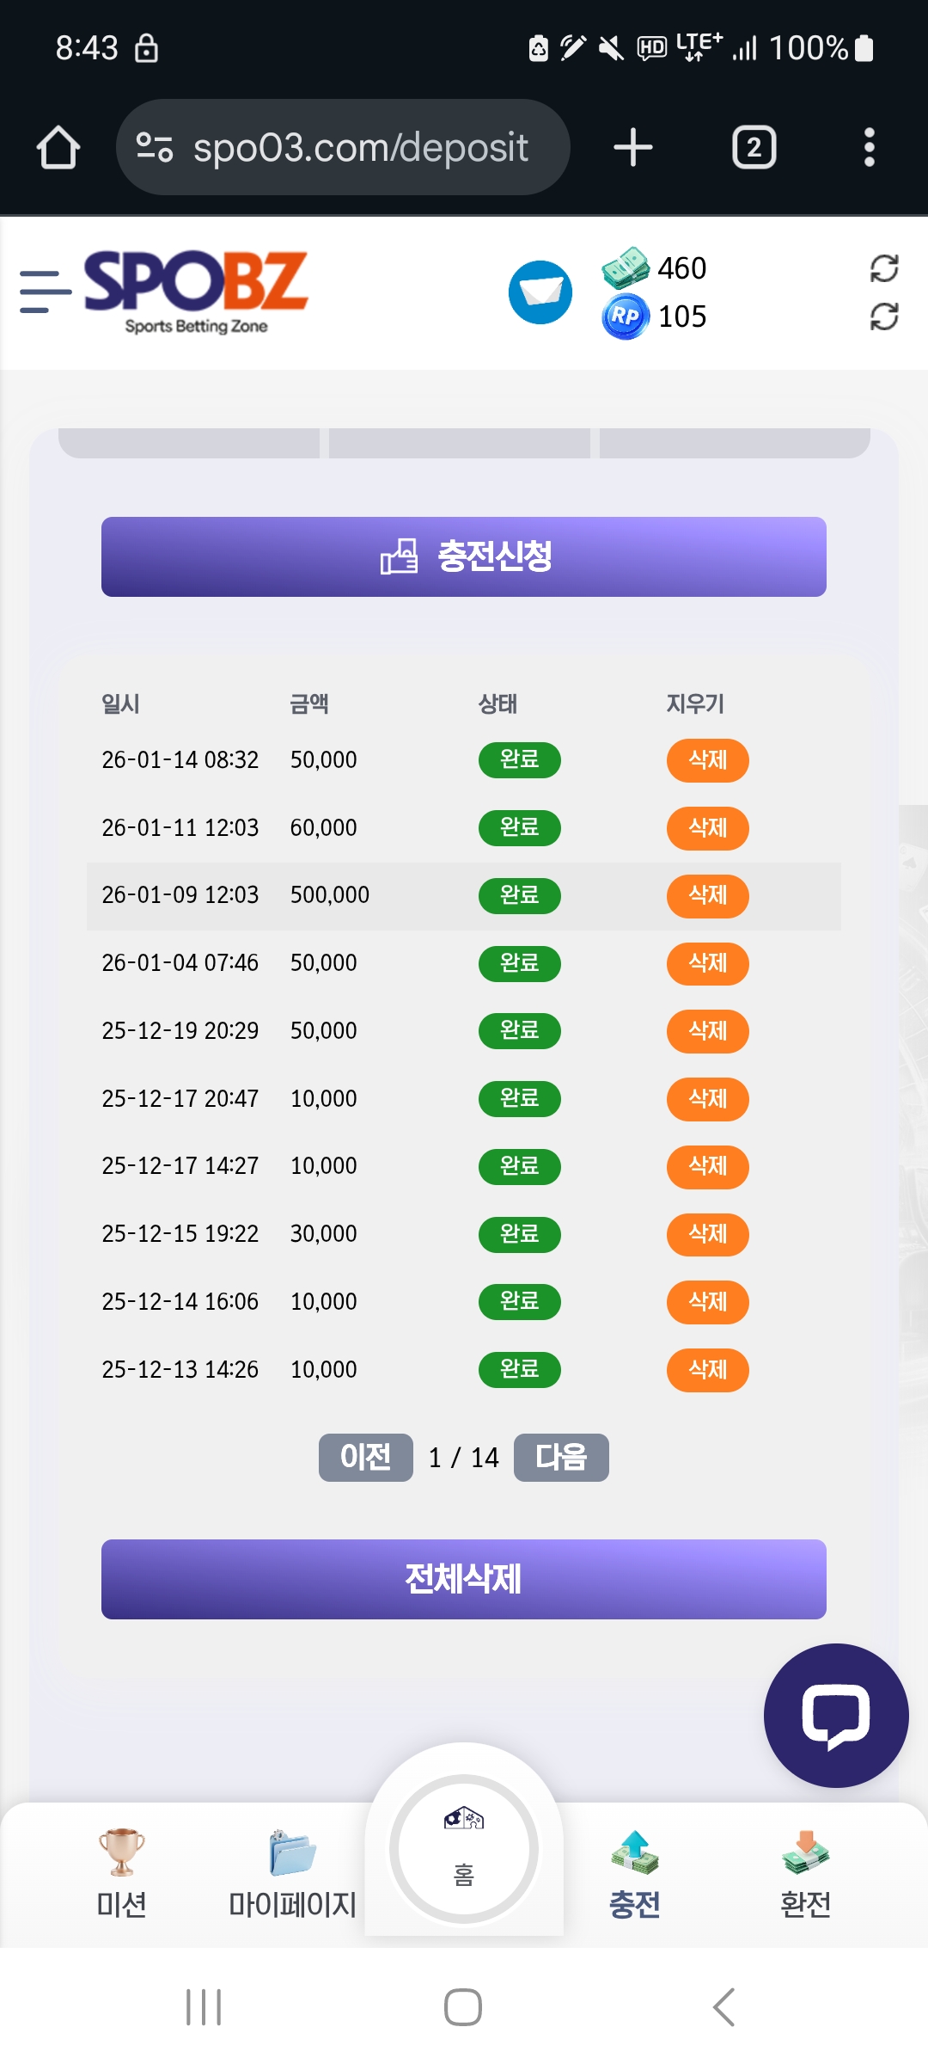Go to previous page with 이전
This screenshot has width=928, height=2064.
tap(365, 1457)
